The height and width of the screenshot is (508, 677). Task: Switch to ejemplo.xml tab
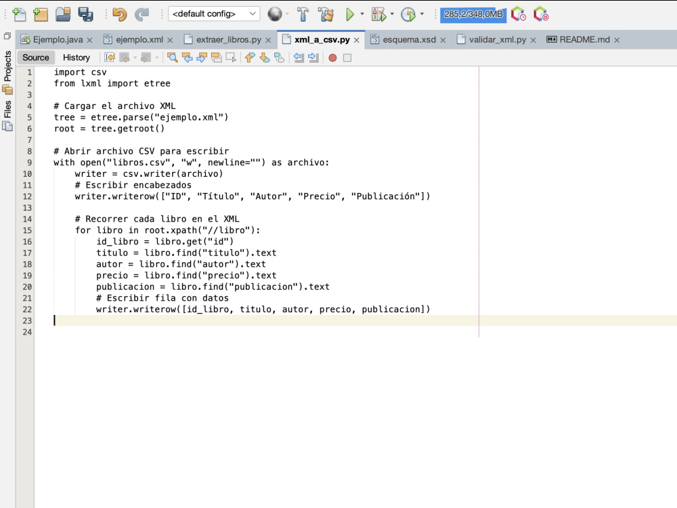[139, 40]
